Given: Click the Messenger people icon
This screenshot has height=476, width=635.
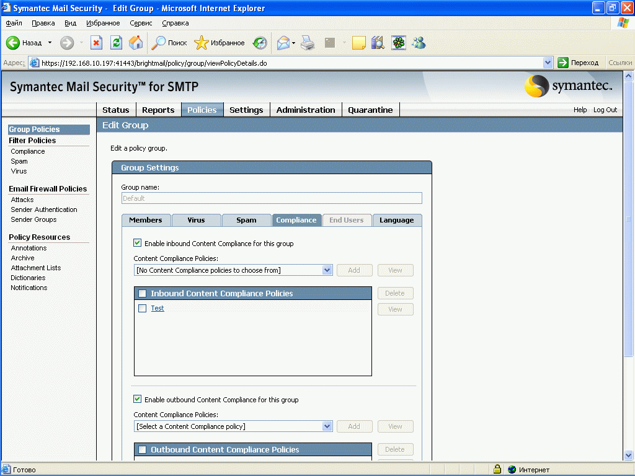Looking at the screenshot, I should coord(419,43).
